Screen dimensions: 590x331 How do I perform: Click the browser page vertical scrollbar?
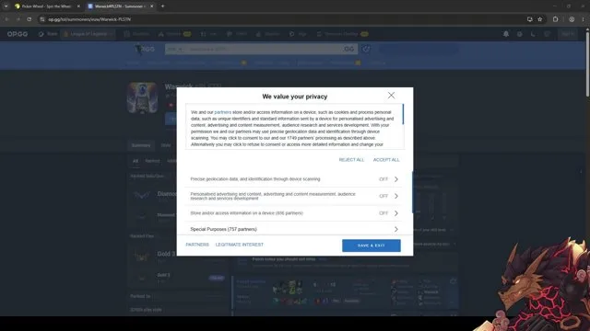point(587,63)
